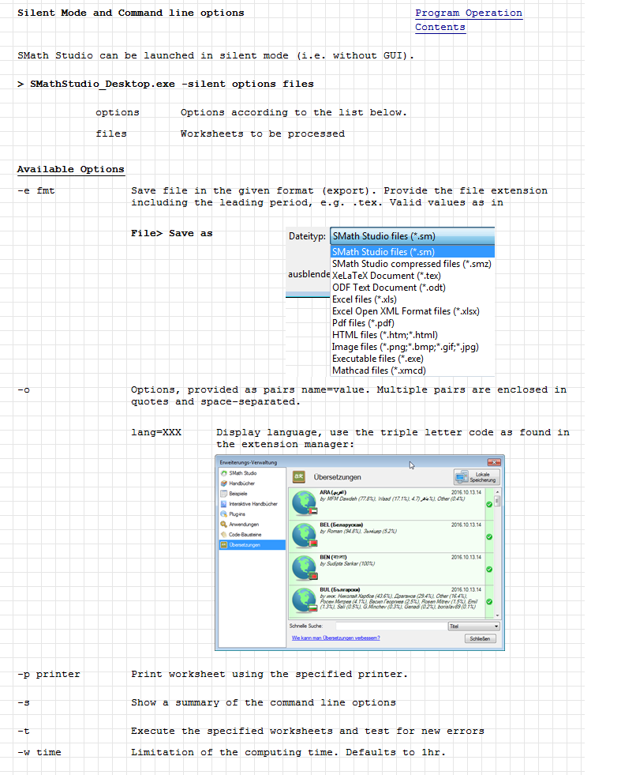Select Beispiele in the sidebar list
Screen dimensions: 636x775
238,494
